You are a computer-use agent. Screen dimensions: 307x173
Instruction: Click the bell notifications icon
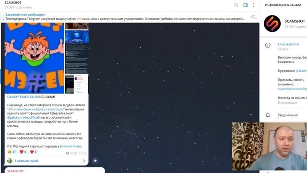tap(268, 115)
